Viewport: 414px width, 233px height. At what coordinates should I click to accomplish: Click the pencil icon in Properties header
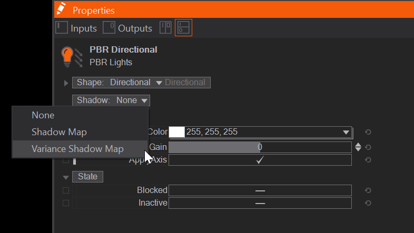[x=62, y=9]
